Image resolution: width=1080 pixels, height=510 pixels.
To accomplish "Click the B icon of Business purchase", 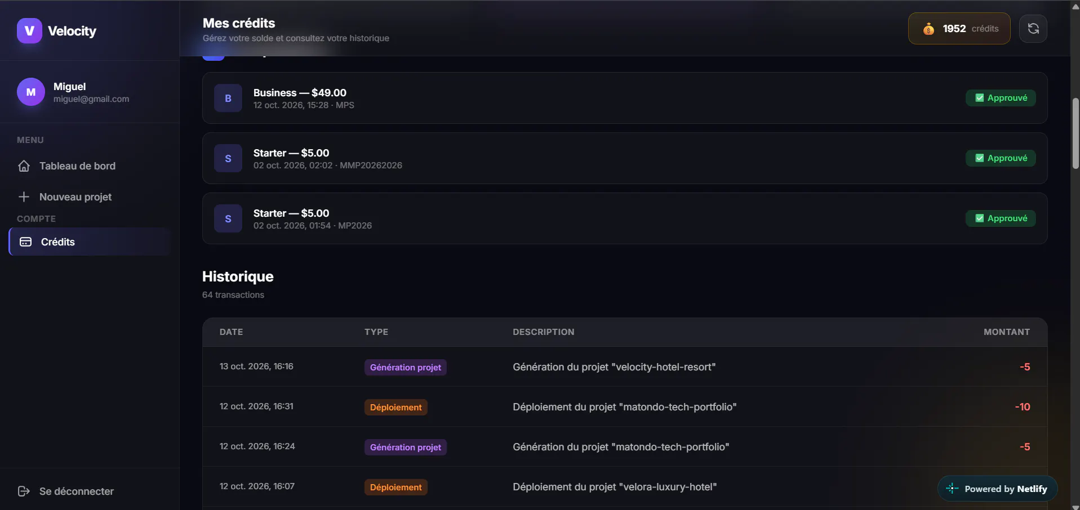I will (x=228, y=99).
